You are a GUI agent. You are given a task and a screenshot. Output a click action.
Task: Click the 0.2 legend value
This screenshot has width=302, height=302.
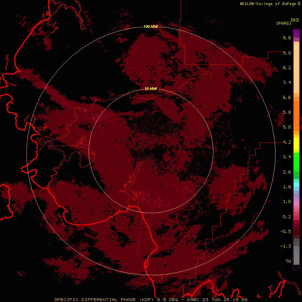click(287, 217)
